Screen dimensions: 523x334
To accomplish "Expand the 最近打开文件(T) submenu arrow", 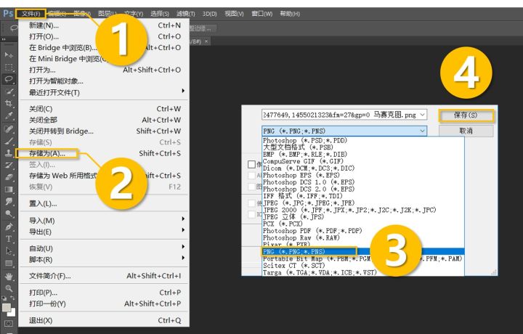I will (x=183, y=91).
